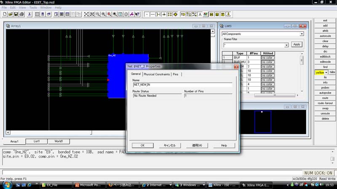Click the autoroute command button

pyautogui.click(x=325, y=36)
